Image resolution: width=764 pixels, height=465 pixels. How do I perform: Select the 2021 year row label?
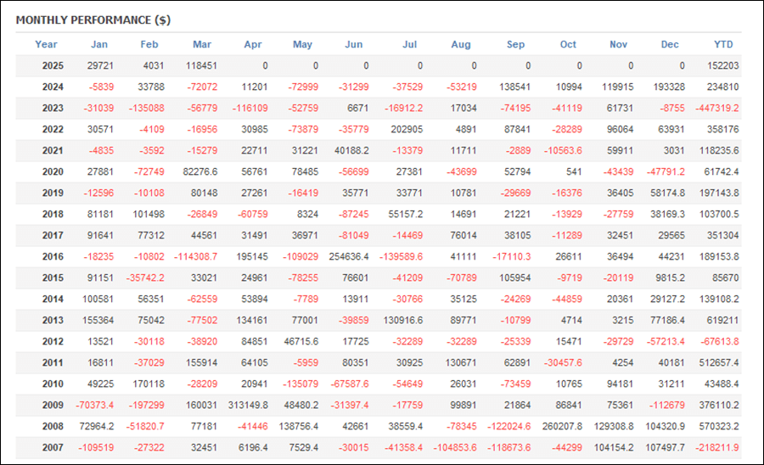53,150
